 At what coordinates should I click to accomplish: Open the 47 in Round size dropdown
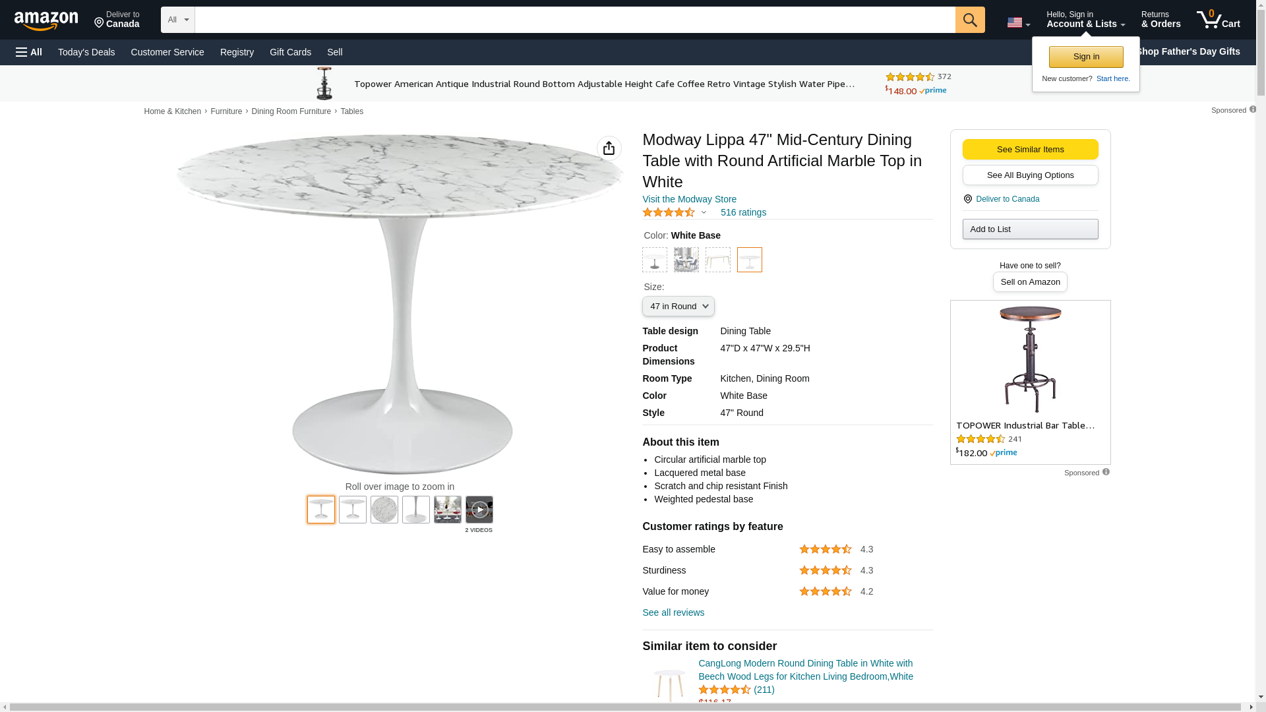click(x=678, y=307)
